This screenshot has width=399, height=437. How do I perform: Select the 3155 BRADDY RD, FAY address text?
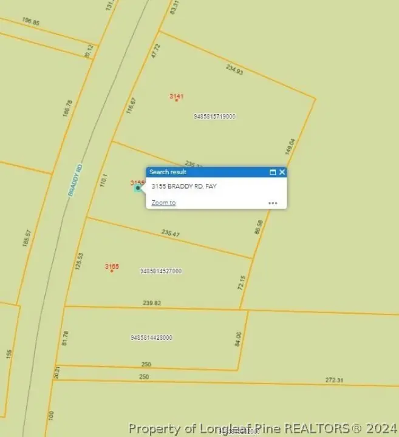pos(184,186)
